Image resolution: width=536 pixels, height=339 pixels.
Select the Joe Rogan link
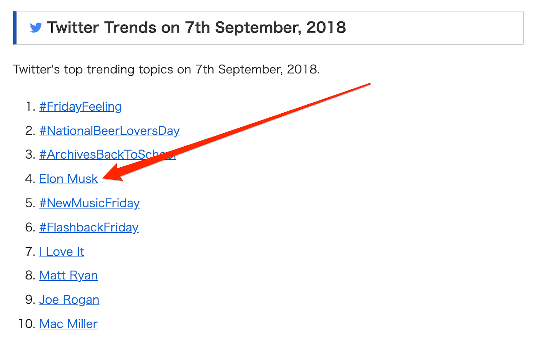click(69, 300)
